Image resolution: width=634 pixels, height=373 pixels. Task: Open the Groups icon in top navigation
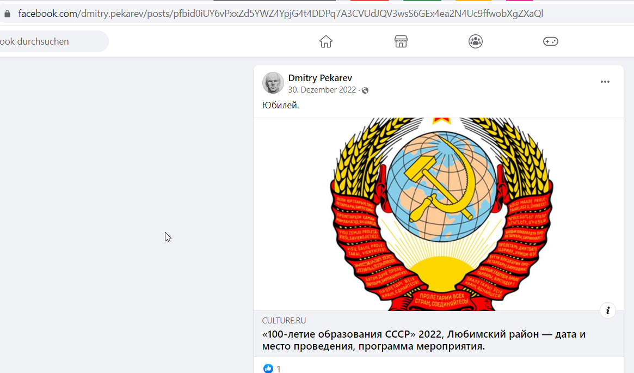pos(476,41)
